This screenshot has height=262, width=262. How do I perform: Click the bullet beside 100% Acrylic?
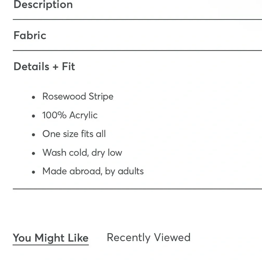click(x=33, y=116)
